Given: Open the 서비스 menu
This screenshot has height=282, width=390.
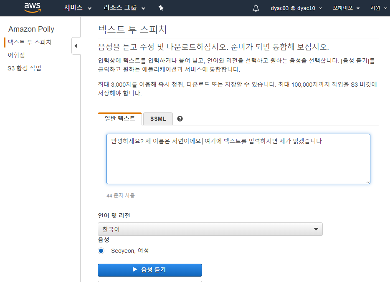Looking at the screenshot, I should point(78,8).
